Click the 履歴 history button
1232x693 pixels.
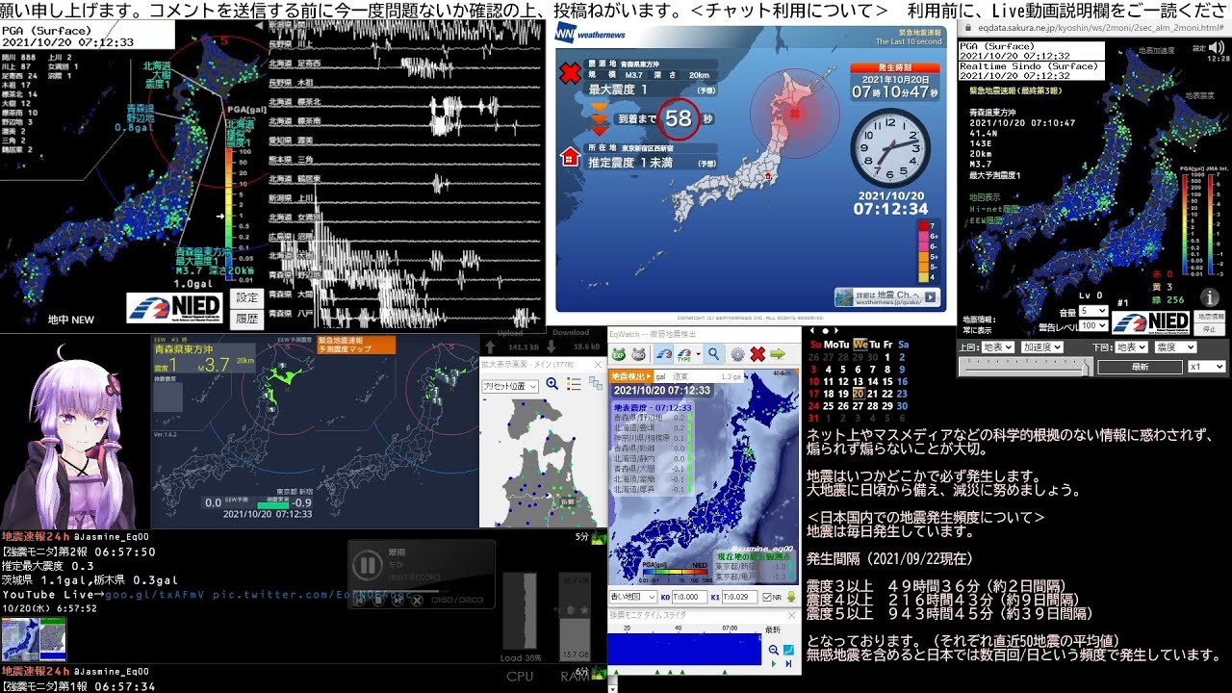pyautogui.click(x=247, y=318)
